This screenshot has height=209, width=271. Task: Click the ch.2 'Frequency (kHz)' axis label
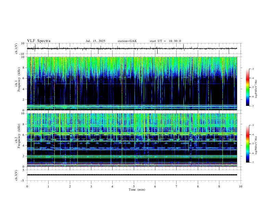point(19,136)
